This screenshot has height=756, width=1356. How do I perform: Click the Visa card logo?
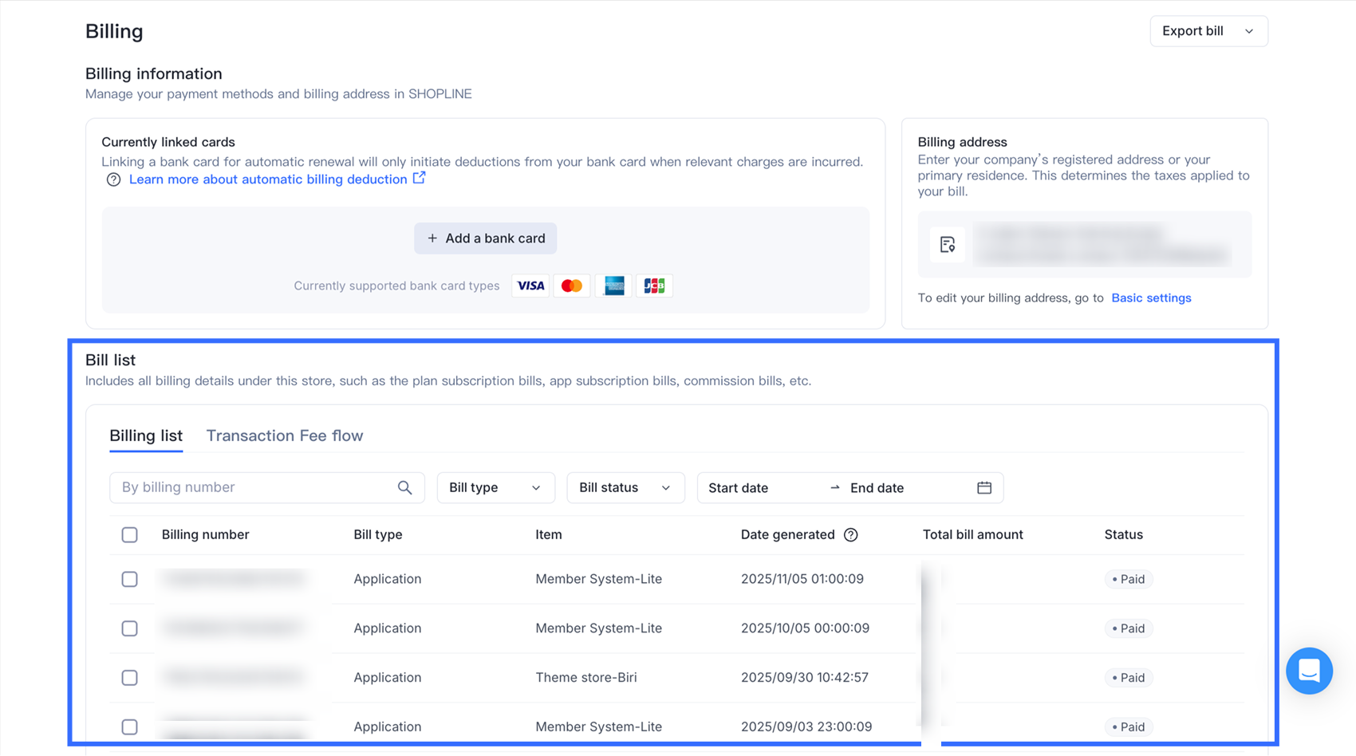[x=530, y=285]
